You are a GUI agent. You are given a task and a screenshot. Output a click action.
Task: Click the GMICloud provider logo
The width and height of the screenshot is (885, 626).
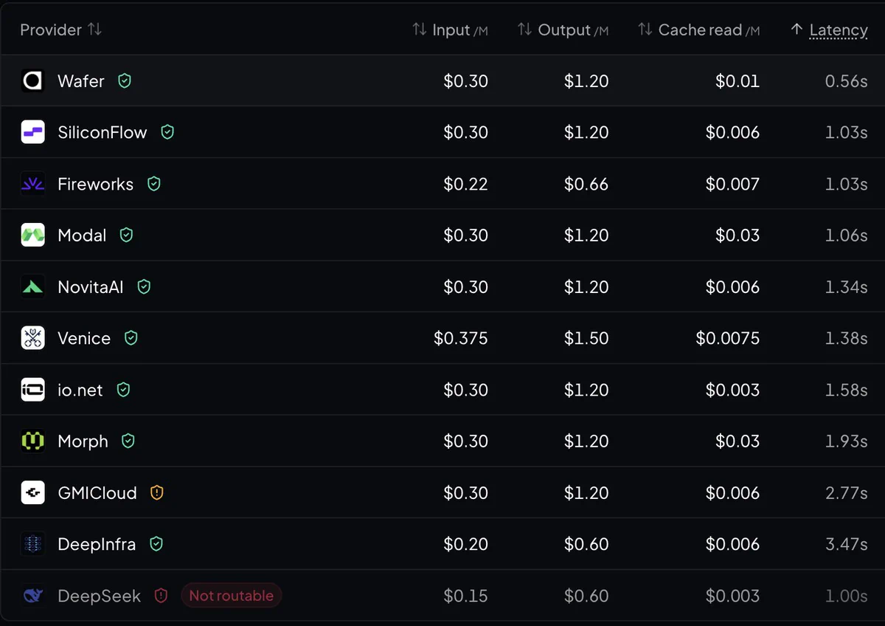point(32,492)
